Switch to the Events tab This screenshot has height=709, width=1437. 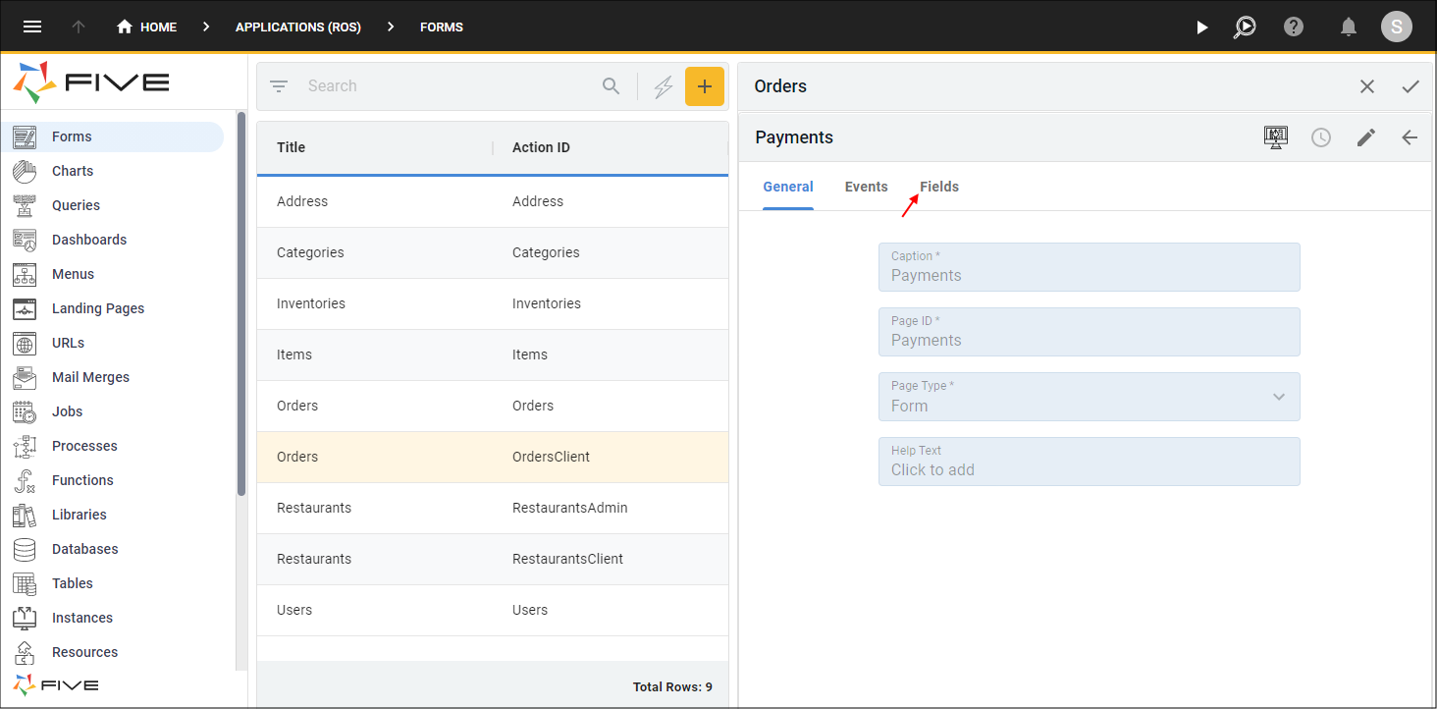click(866, 187)
